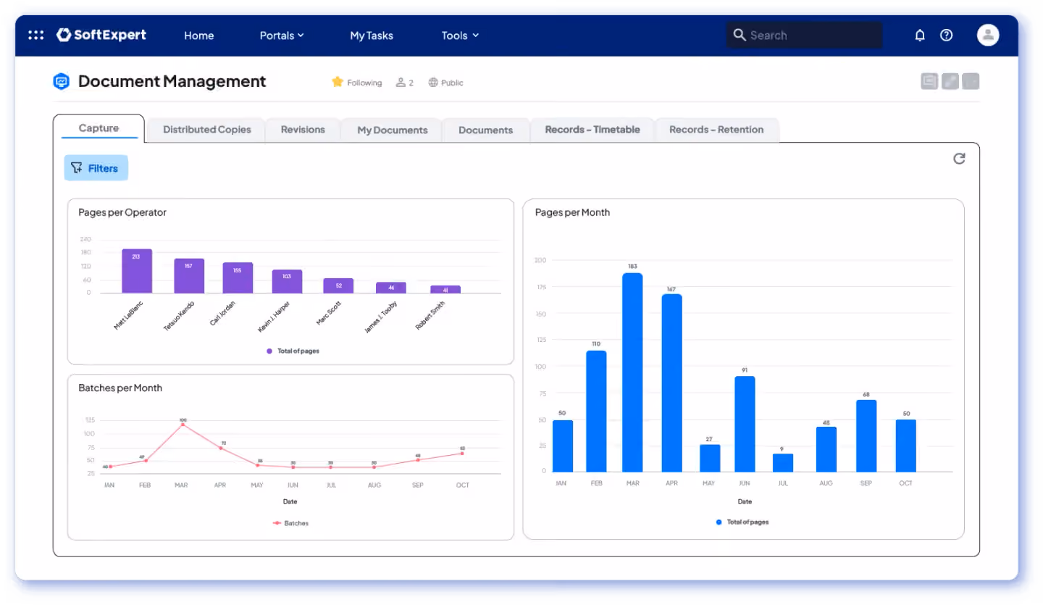This screenshot has width=1043, height=605.
Task: Click the gray overlapping-windows icon beside the title
Action: tap(929, 81)
